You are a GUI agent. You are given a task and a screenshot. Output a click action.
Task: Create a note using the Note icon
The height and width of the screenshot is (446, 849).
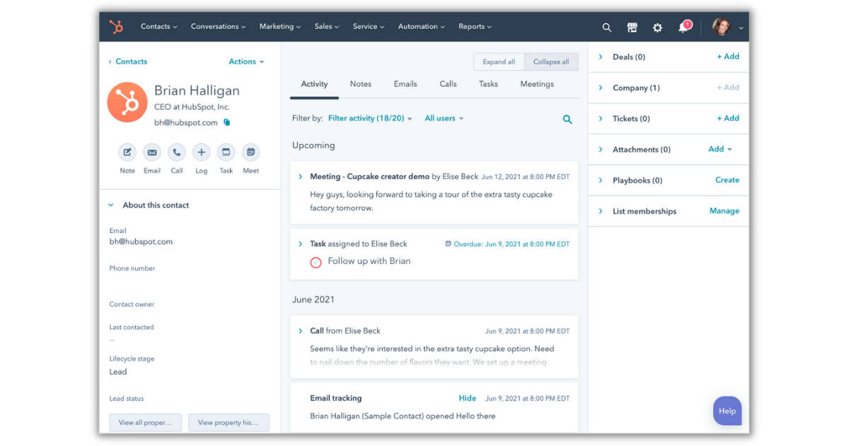[127, 152]
